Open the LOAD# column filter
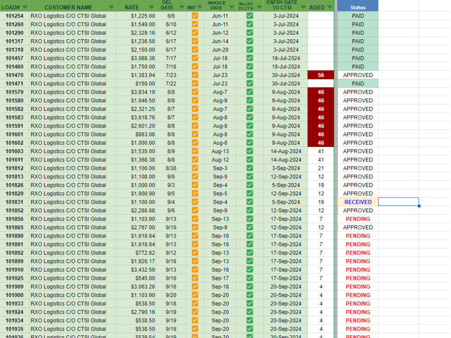451x338 pixels. (x=25, y=8)
